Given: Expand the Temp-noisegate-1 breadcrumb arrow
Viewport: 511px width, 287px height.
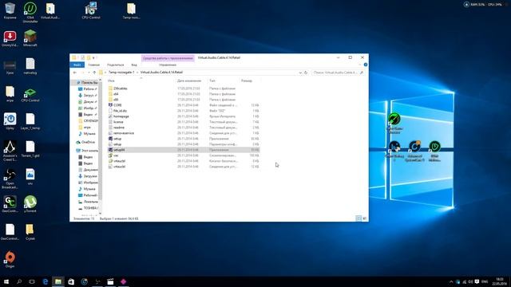Looking at the screenshot, I should tap(137, 73).
